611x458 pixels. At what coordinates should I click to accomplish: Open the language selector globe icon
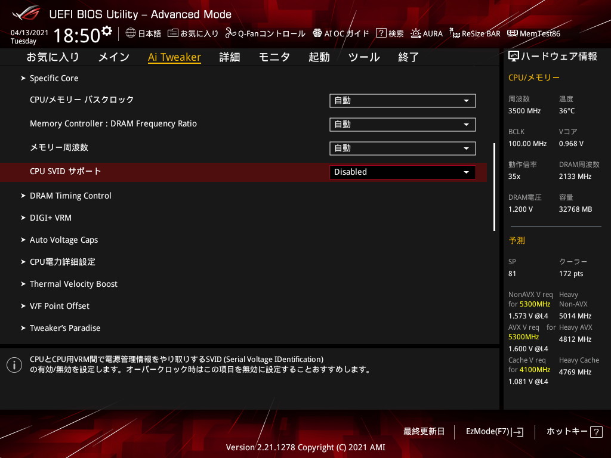[131, 33]
